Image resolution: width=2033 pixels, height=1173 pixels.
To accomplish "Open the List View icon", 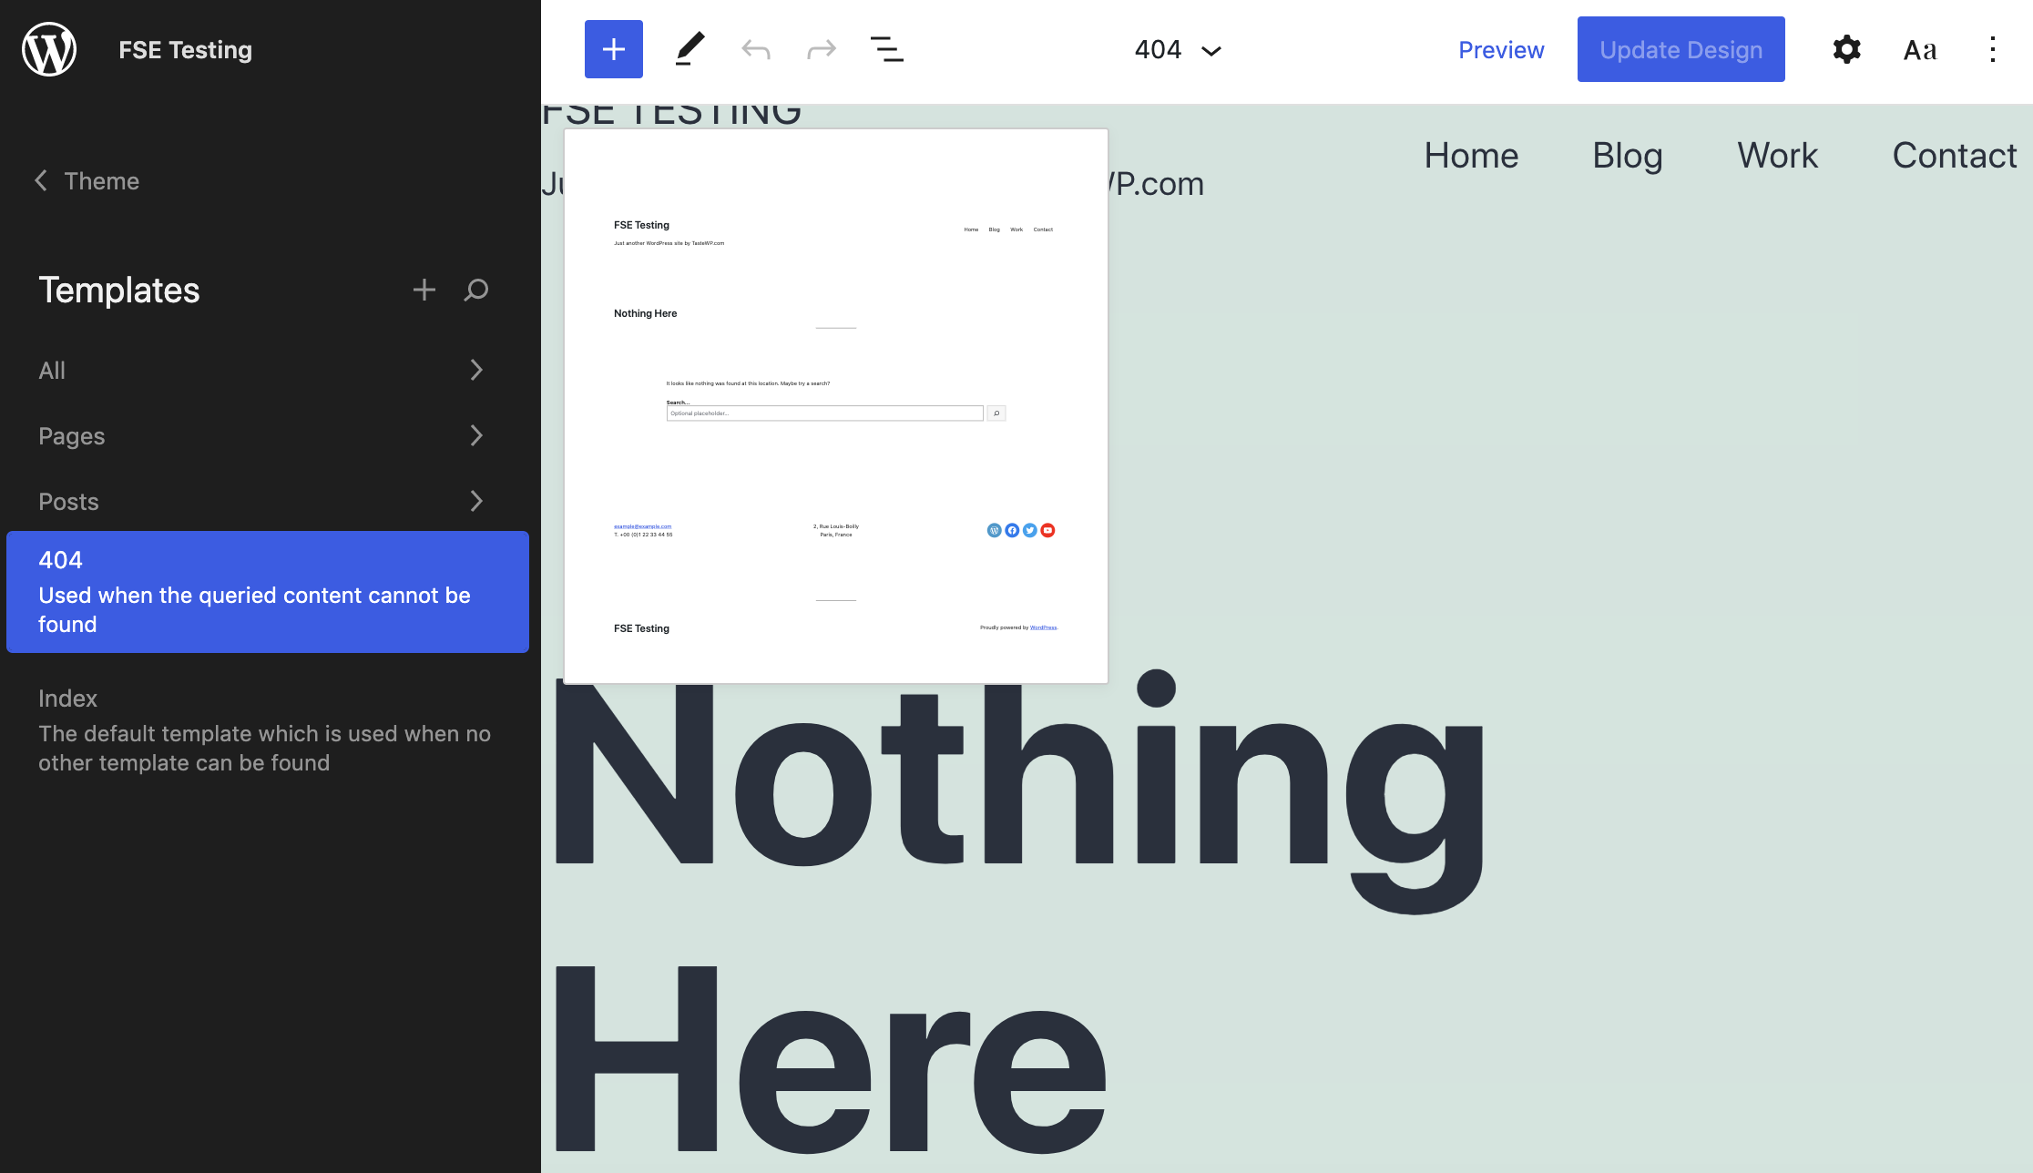I will click(886, 49).
